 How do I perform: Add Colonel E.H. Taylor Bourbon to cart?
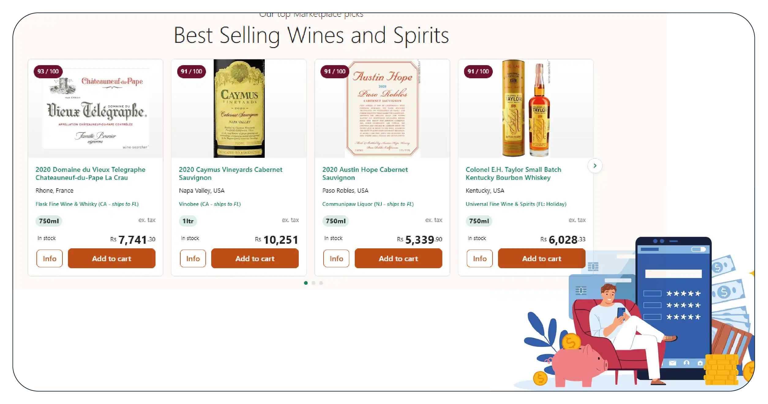pos(541,259)
